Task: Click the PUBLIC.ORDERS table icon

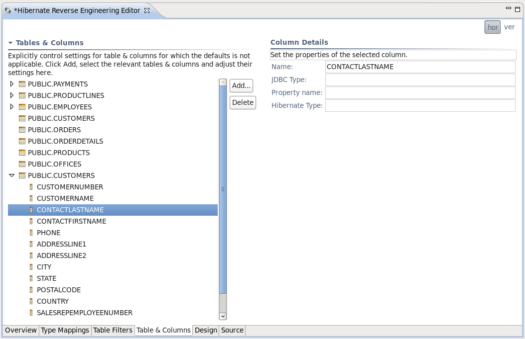Action: tap(22, 130)
